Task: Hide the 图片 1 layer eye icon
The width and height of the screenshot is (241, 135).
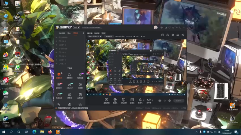Action: tap(56, 60)
